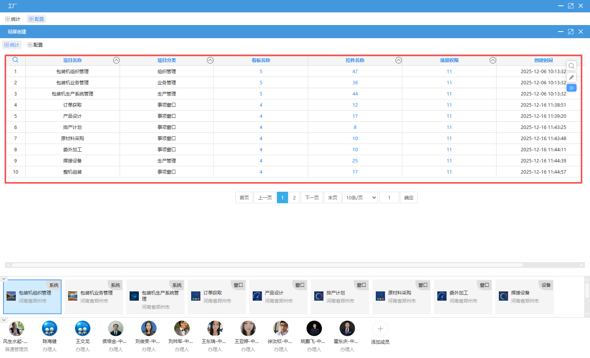Click the search icon in table header corner
This screenshot has width=590, height=358.
coord(15,60)
